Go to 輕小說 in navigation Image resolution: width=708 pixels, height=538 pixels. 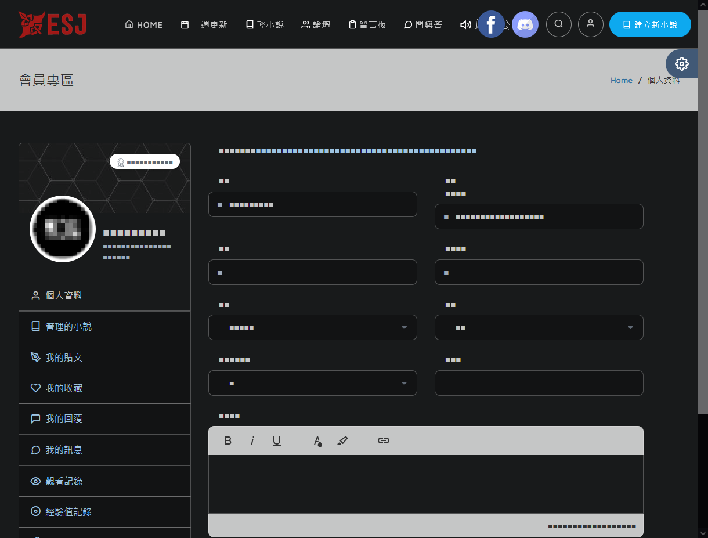pos(265,25)
